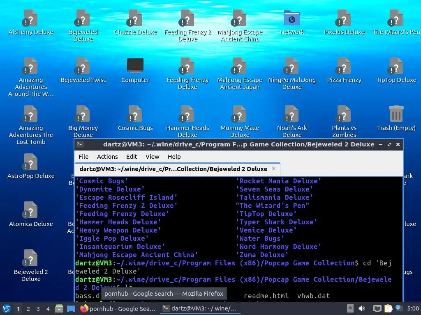
Task: Click 'Seven Seas Deluxe' in terminal output
Action: (x=274, y=189)
